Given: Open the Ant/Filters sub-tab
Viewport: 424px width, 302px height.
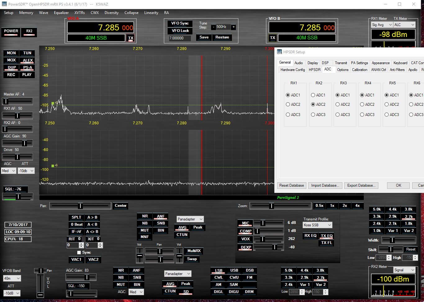Looking at the screenshot, I should [397, 70].
